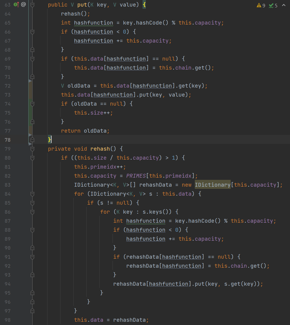Click the green typo checkmark showing 5
Screen dimensions: 290x325
click(x=271, y=5)
